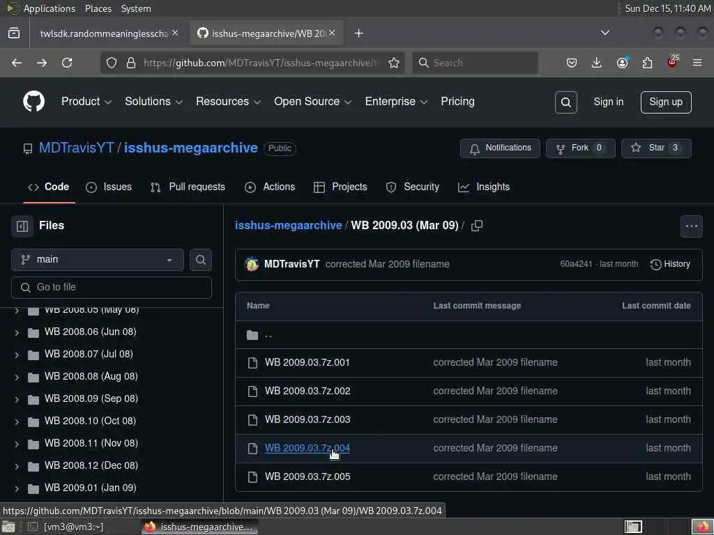Collapse the file tree side panel icon

[x=22, y=226]
